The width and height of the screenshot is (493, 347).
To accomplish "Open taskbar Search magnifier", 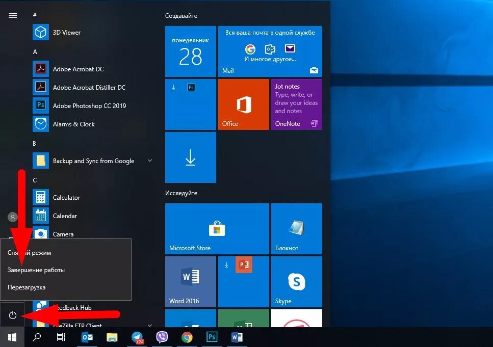I will point(37,337).
